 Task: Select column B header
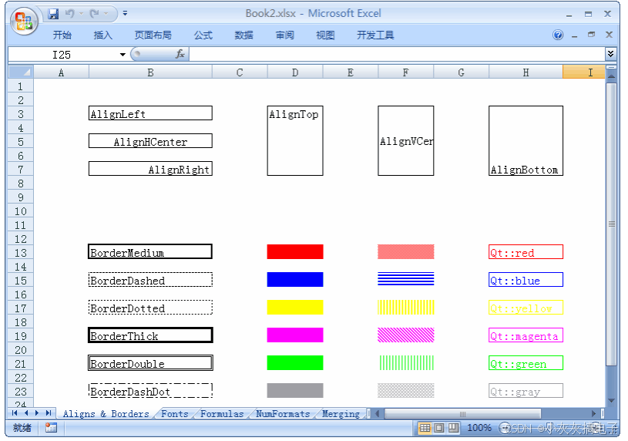click(x=150, y=72)
